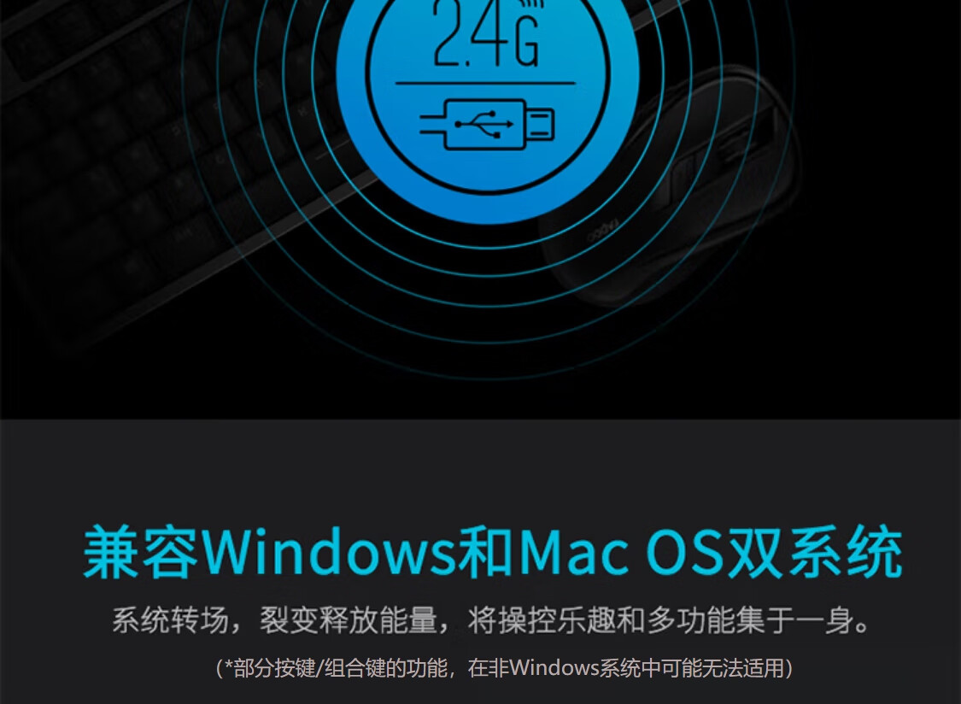The image size is (961, 704).
Task: Click the subtitle line starting with 系统转场
Action: click(x=491, y=619)
